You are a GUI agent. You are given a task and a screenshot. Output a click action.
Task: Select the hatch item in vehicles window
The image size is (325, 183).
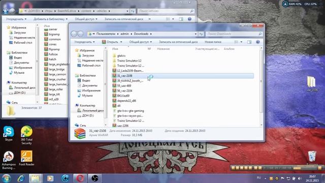(50, 59)
